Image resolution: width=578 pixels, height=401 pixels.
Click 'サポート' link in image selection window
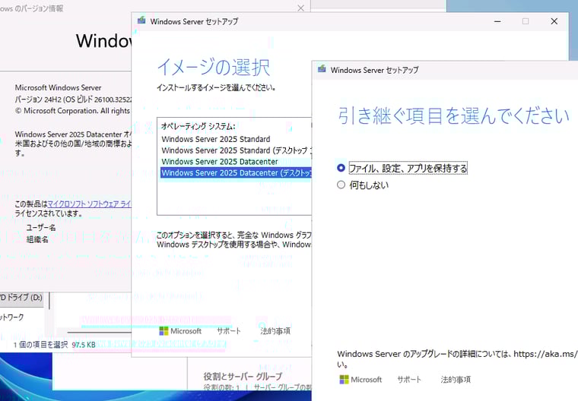pyautogui.click(x=229, y=331)
